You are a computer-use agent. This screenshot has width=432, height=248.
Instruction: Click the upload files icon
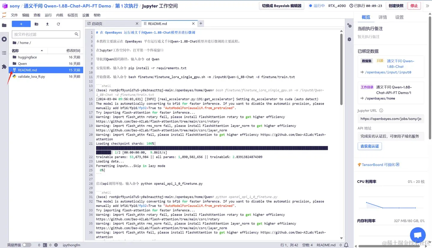pos(47,24)
